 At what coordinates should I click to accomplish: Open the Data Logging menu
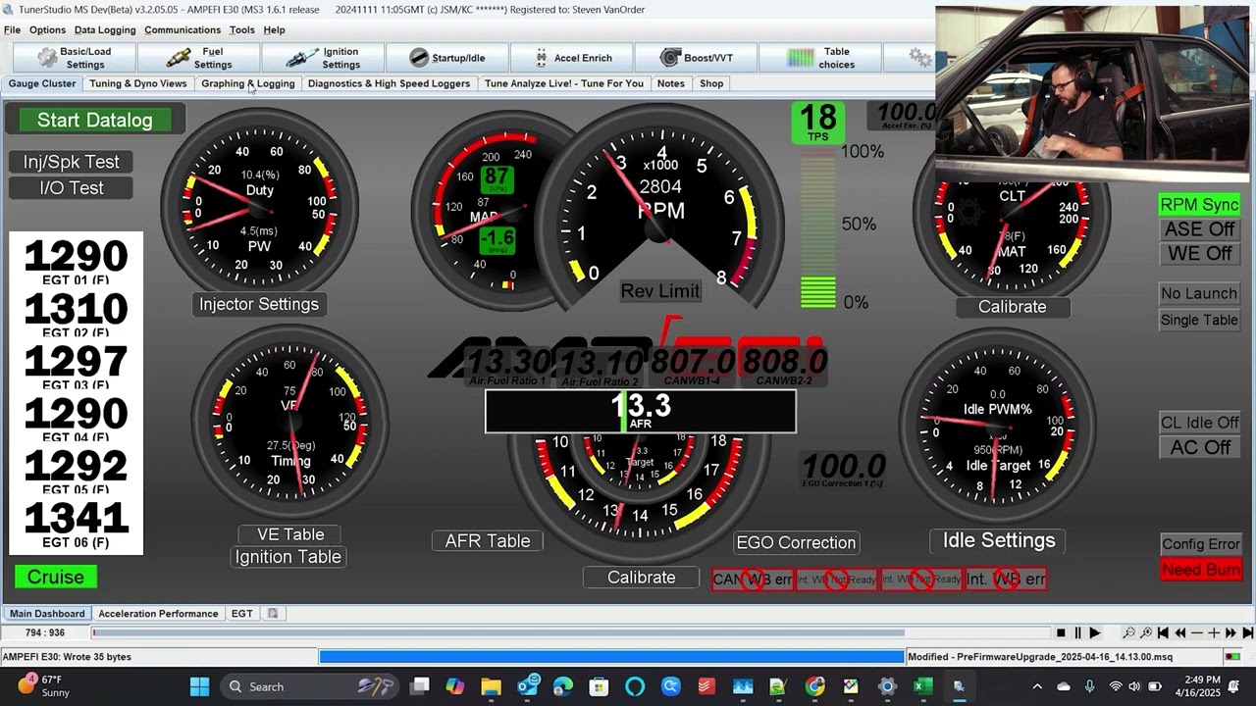(x=105, y=30)
